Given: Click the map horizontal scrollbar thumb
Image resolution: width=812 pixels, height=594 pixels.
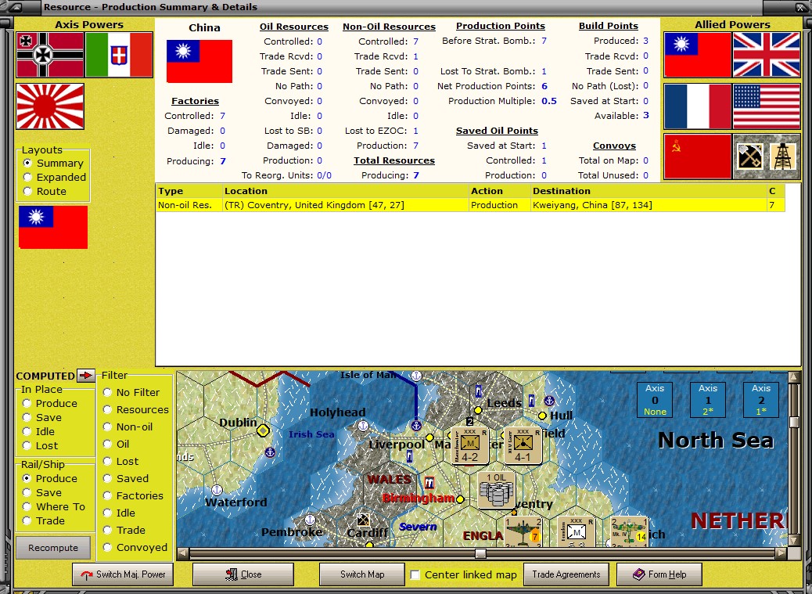Looking at the screenshot, I should 480,553.
